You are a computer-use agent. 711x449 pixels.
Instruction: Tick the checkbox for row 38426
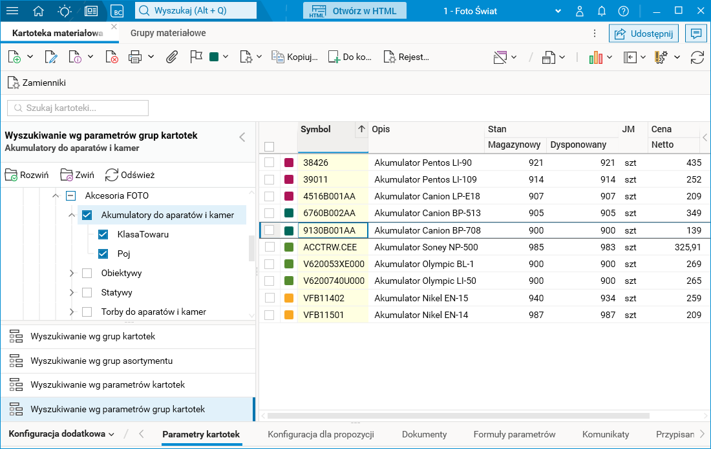pyautogui.click(x=270, y=163)
